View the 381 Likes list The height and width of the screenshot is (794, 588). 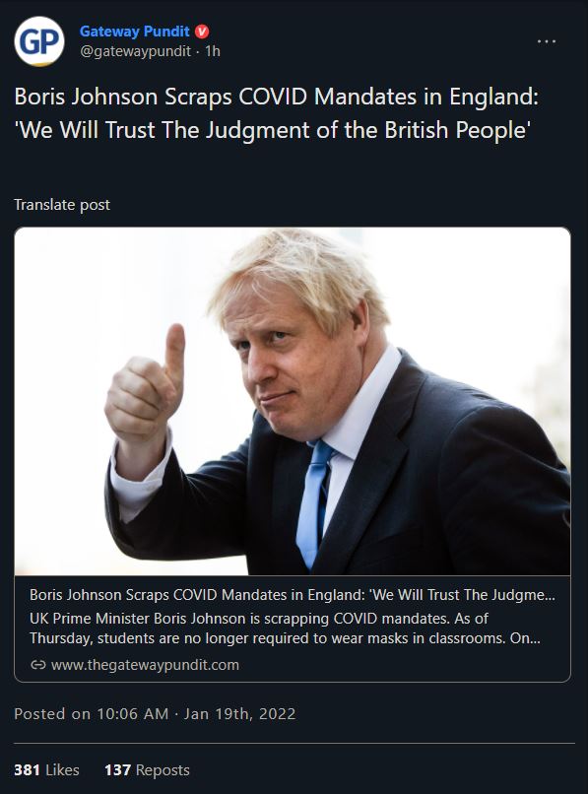click(46, 769)
